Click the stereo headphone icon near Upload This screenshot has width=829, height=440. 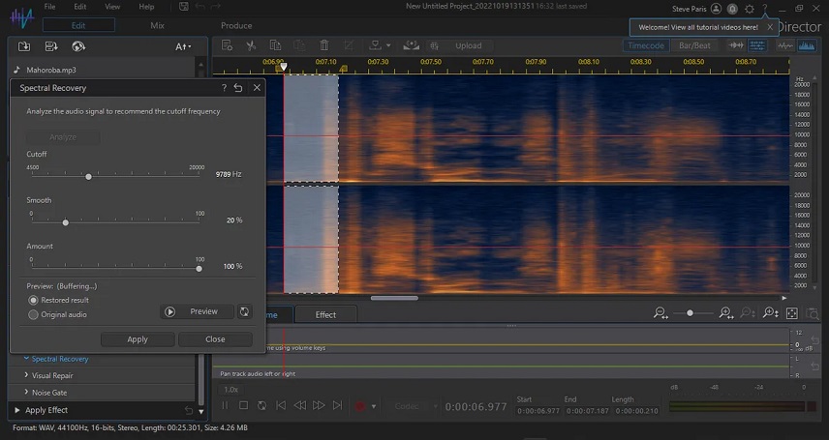411,45
